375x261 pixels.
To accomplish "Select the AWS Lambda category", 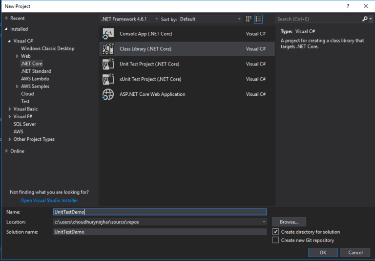I will point(35,79).
